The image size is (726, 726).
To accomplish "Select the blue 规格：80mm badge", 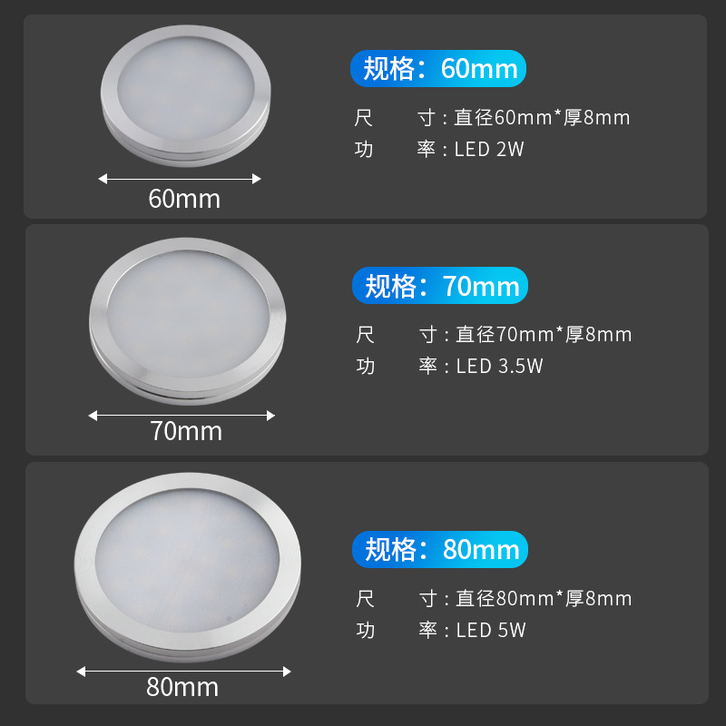I will [440, 549].
